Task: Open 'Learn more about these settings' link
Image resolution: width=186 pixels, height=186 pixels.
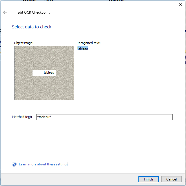Action: [43, 164]
